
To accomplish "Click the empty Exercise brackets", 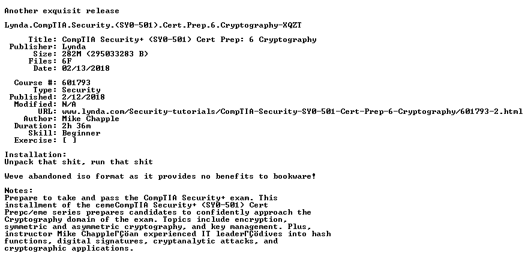I will [70, 140].
